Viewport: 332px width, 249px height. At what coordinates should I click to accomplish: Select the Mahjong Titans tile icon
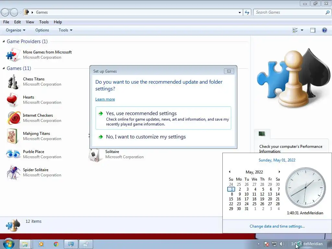(x=12, y=136)
